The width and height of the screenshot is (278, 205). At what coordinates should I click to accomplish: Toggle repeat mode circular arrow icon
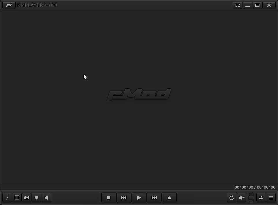pos(231,197)
